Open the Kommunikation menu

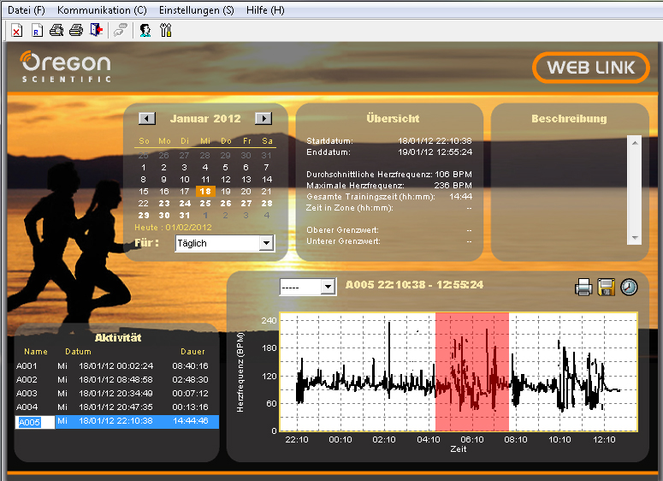tap(102, 10)
